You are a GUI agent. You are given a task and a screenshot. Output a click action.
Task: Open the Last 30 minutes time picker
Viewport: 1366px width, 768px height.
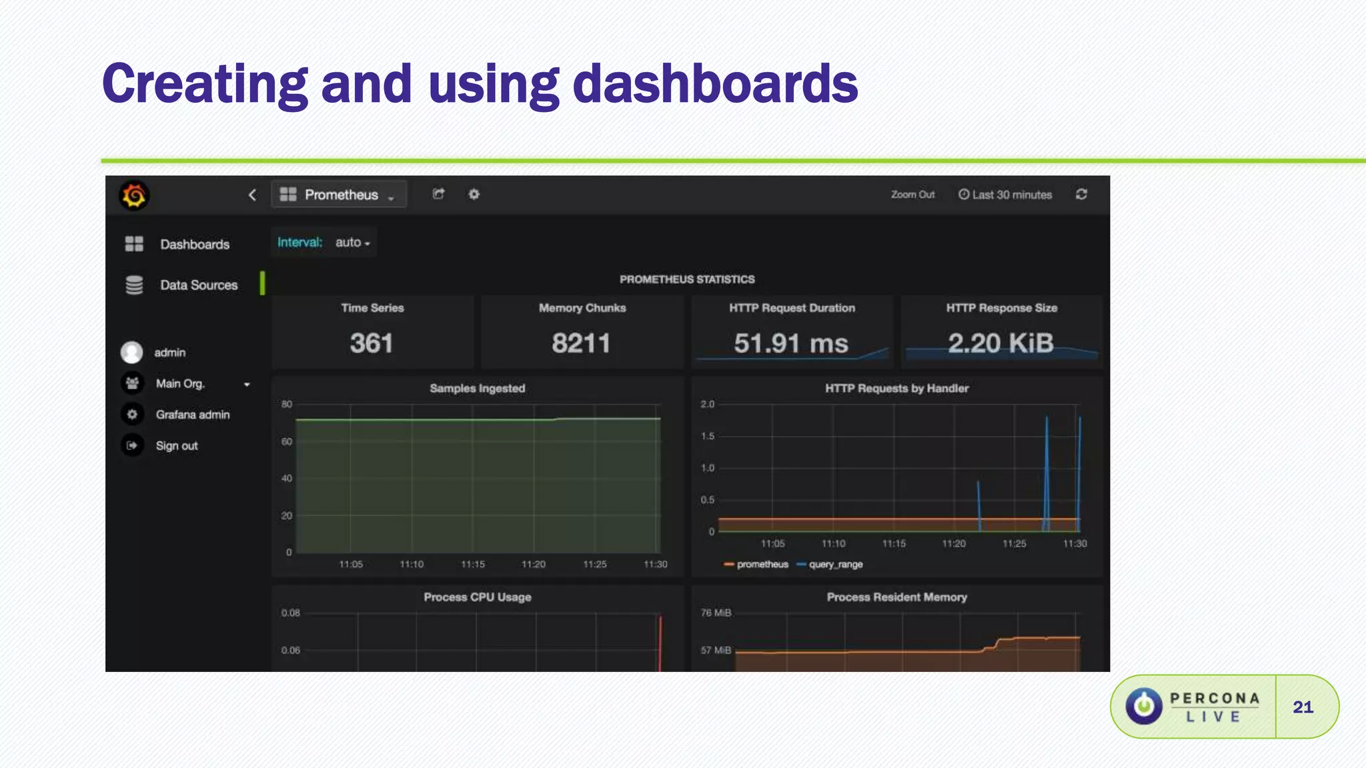click(x=1005, y=195)
